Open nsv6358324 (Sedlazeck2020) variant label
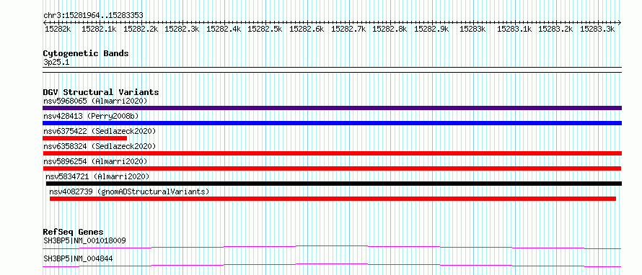 pyautogui.click(x=100, y=146)
